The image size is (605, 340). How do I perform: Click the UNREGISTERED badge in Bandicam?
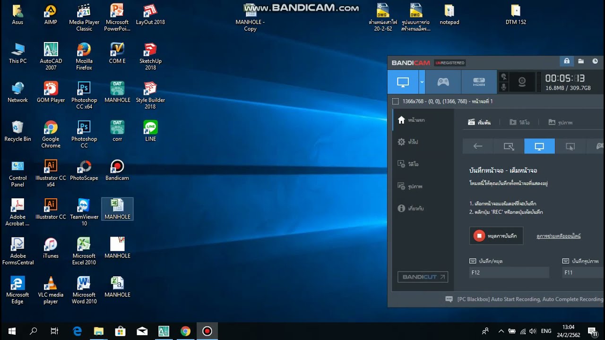coord(450,63)
